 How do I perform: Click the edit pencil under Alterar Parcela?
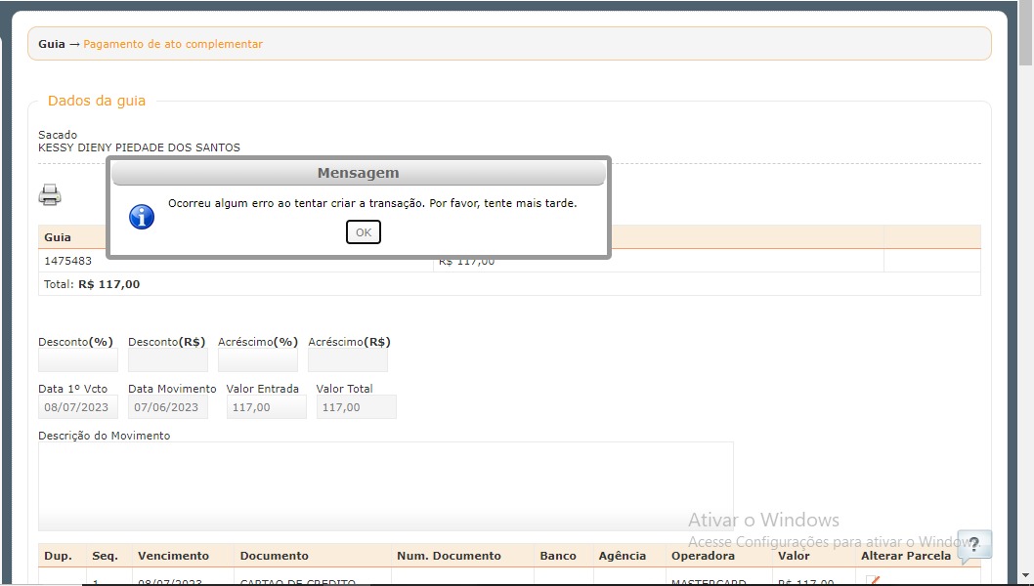[x=873, y=581]
